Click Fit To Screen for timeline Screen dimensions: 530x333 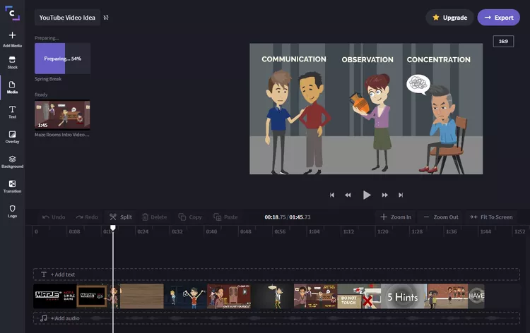[491, 217]
